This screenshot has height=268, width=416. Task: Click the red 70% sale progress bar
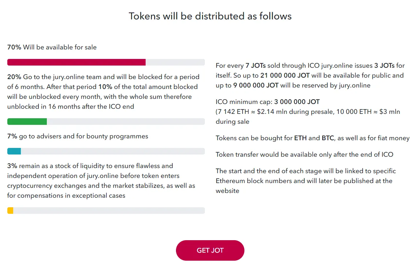(76, 62)
